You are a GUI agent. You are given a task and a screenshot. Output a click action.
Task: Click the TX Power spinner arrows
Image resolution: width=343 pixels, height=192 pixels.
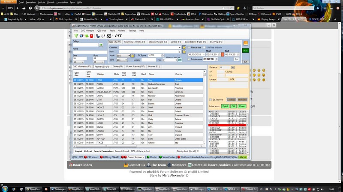(162, 56)
